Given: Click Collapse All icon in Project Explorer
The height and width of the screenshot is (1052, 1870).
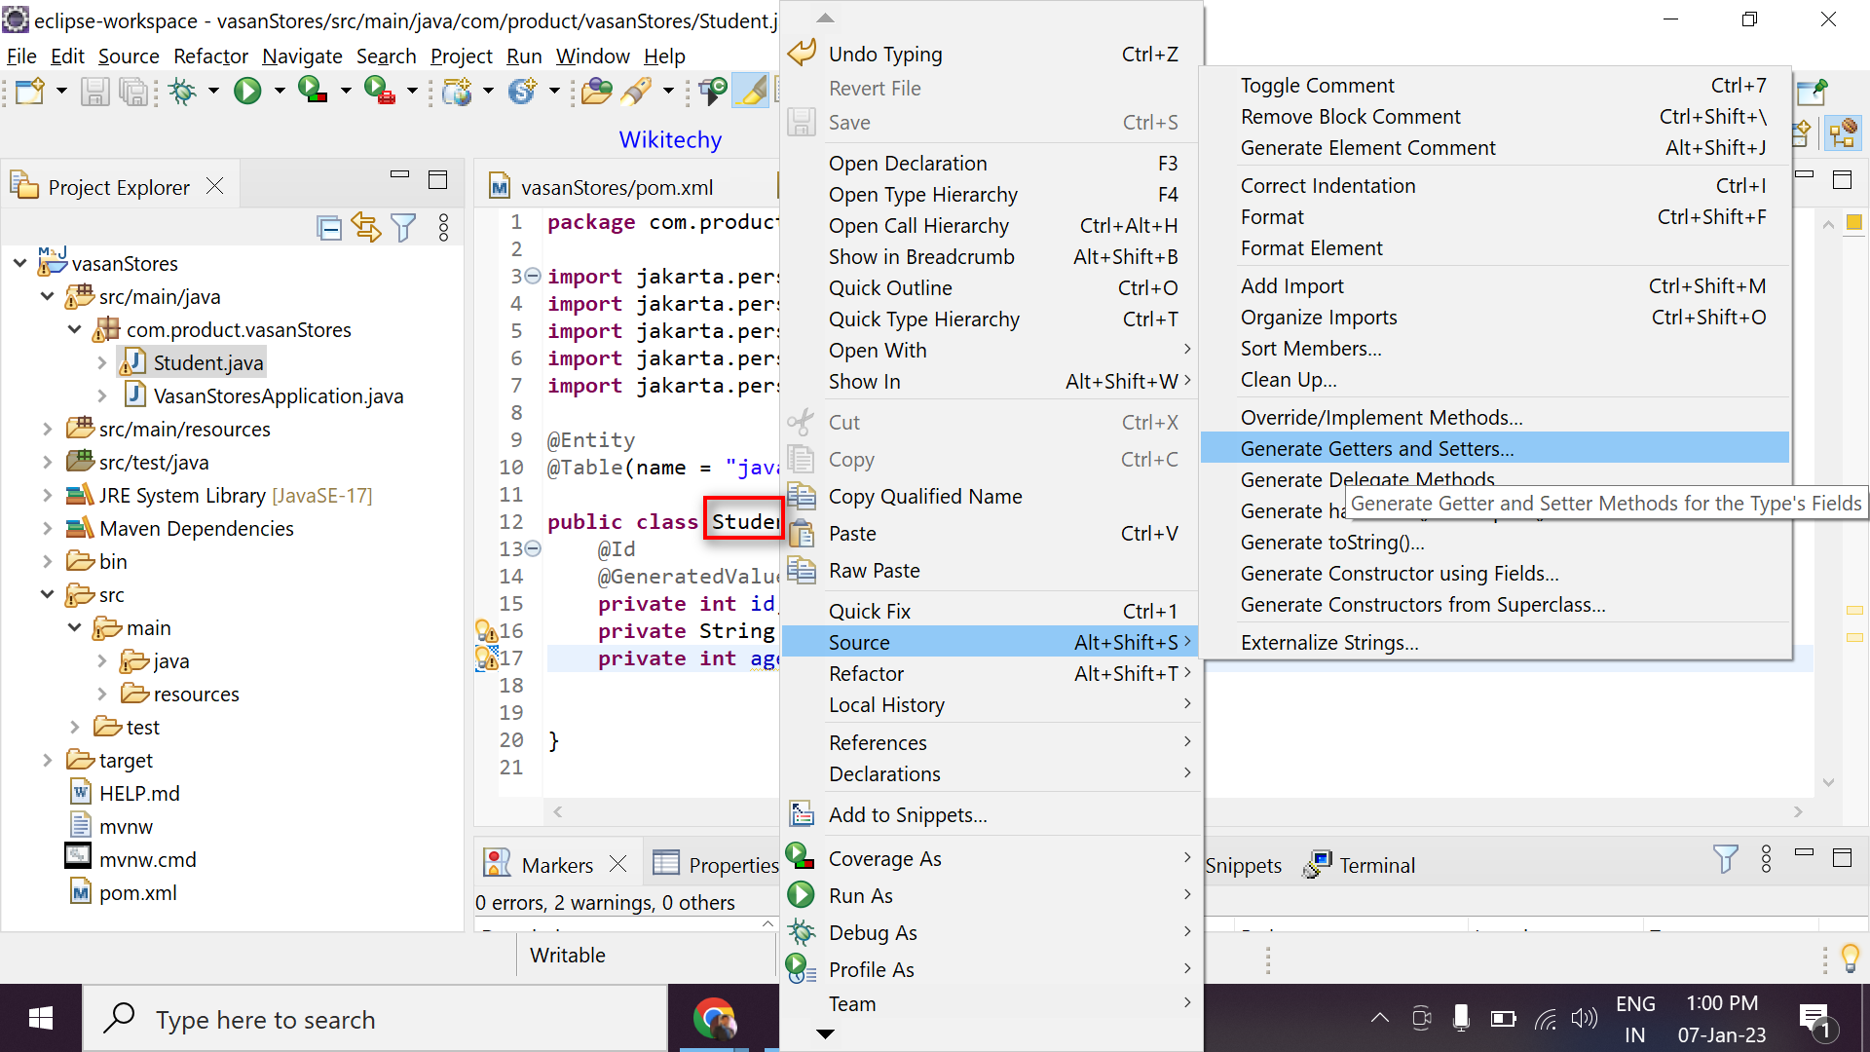Looking at the screenshot, I should coord(329,228).
